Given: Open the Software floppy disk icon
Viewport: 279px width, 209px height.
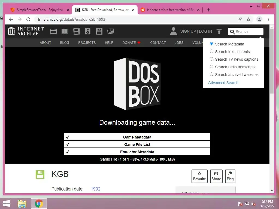Looking at the screenshot, I should pos(99,31).
